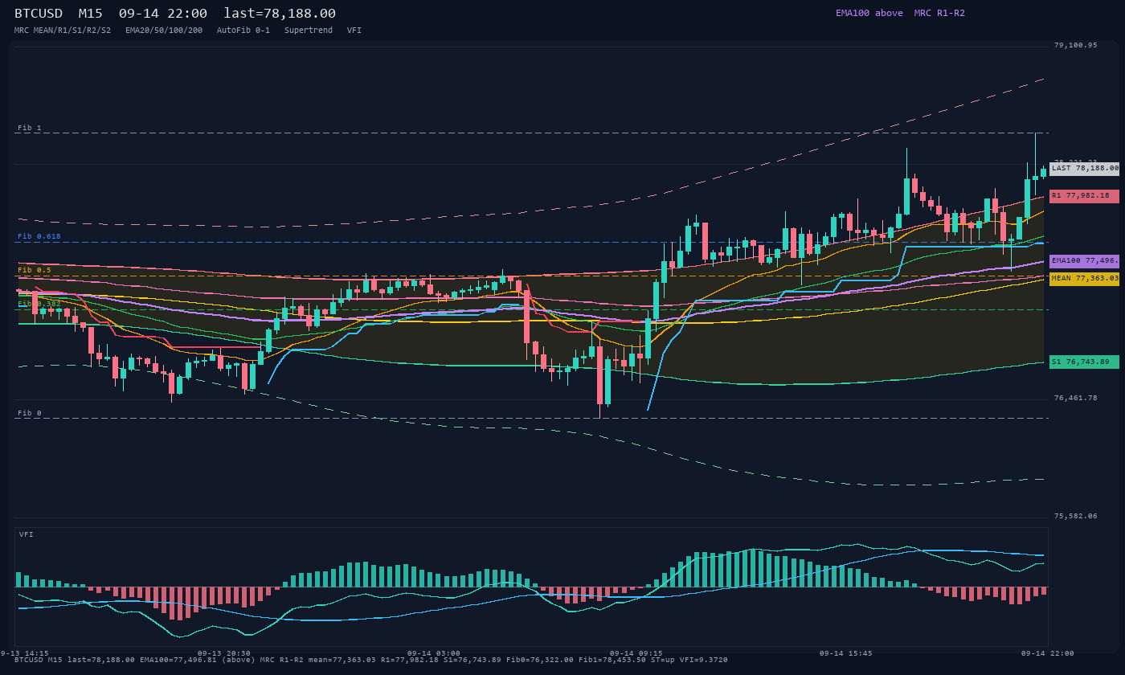Viewport: 1125px width, 675px height.
Task: Select the 09-14 22:00 time axis label
Action: 1048,654
